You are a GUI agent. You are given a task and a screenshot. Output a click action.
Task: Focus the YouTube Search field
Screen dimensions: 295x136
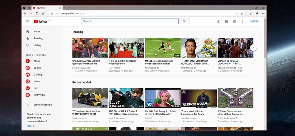130,21
